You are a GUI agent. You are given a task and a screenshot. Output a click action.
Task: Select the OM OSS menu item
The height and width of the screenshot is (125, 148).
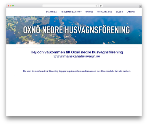pos(89,12)
